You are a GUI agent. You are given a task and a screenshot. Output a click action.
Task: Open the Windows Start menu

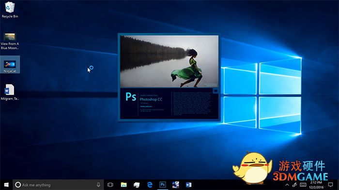(x=6, y=185)
